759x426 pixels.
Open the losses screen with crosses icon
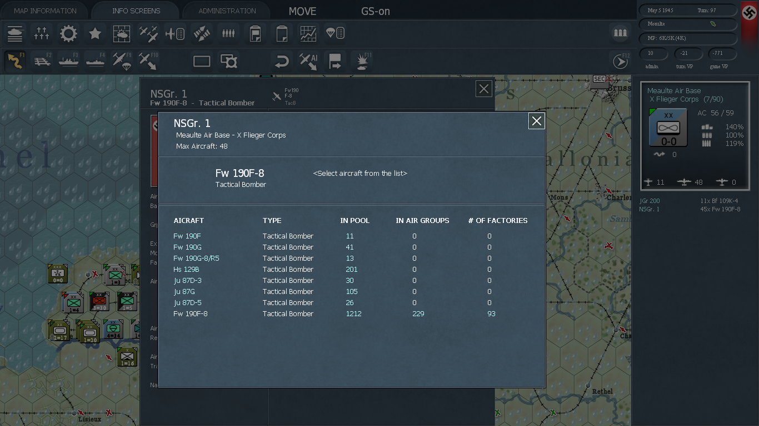tap(42, 34)
